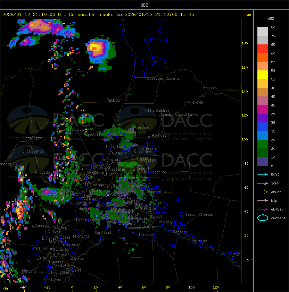
Task: Click the 'Uspallata' map label
Action: [33, 138]
